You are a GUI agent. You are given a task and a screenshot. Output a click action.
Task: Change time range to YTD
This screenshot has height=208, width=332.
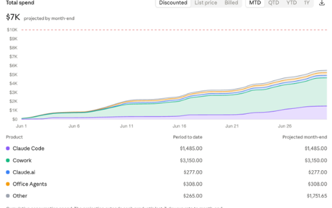pos(292,3)
